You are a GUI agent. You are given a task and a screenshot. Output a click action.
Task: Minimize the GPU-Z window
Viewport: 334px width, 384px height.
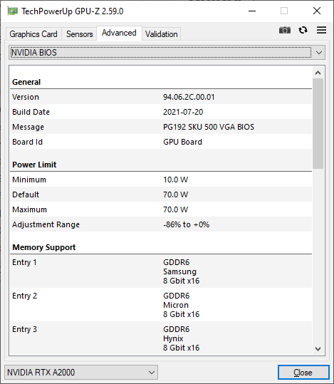pos(252,11)
